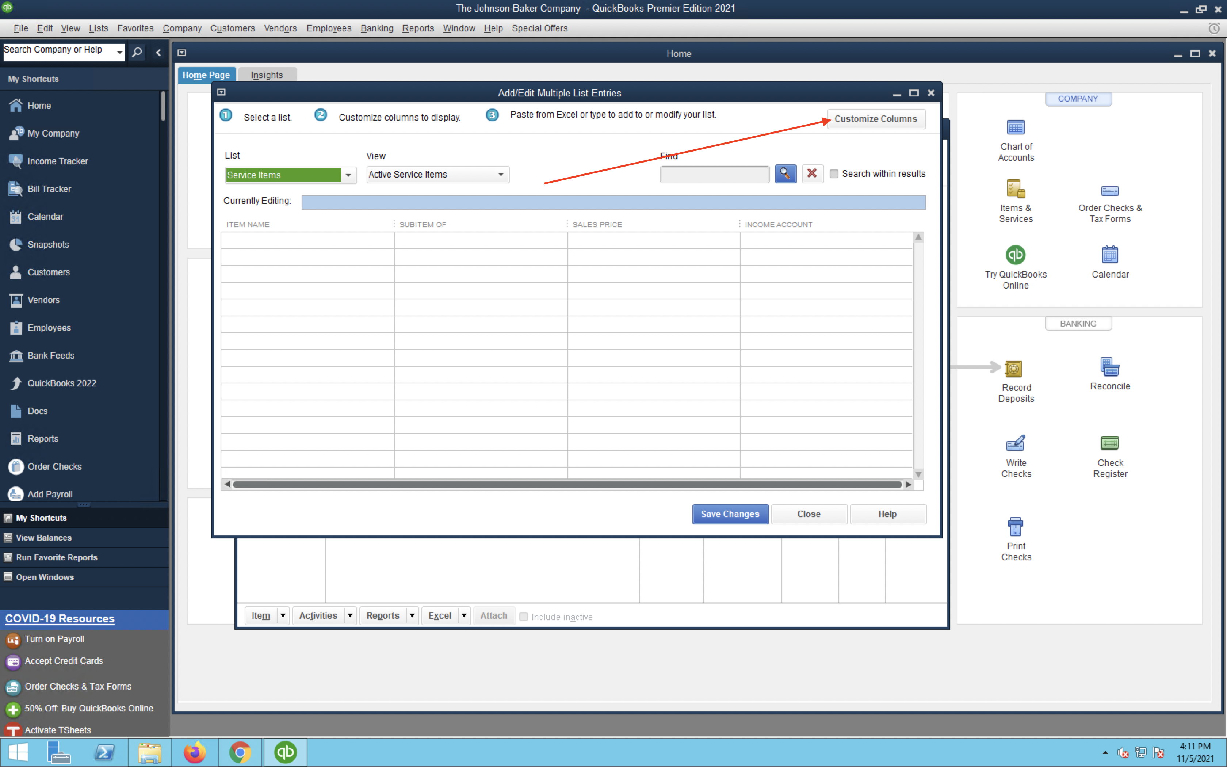
Task: Expand the Excel dropdown arrow
Action: coord(464,616)
